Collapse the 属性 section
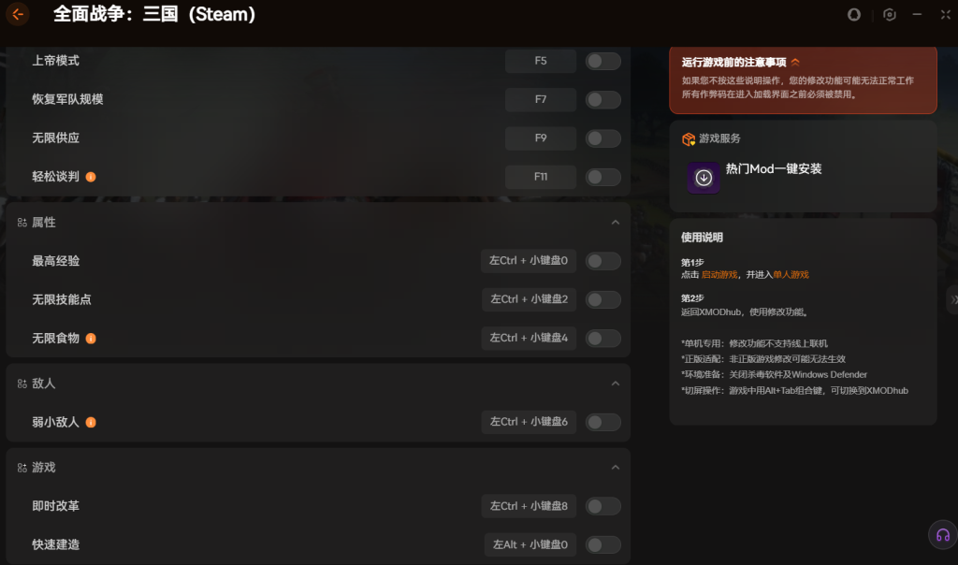Viewport: 958px width, 565px height. 615,223
